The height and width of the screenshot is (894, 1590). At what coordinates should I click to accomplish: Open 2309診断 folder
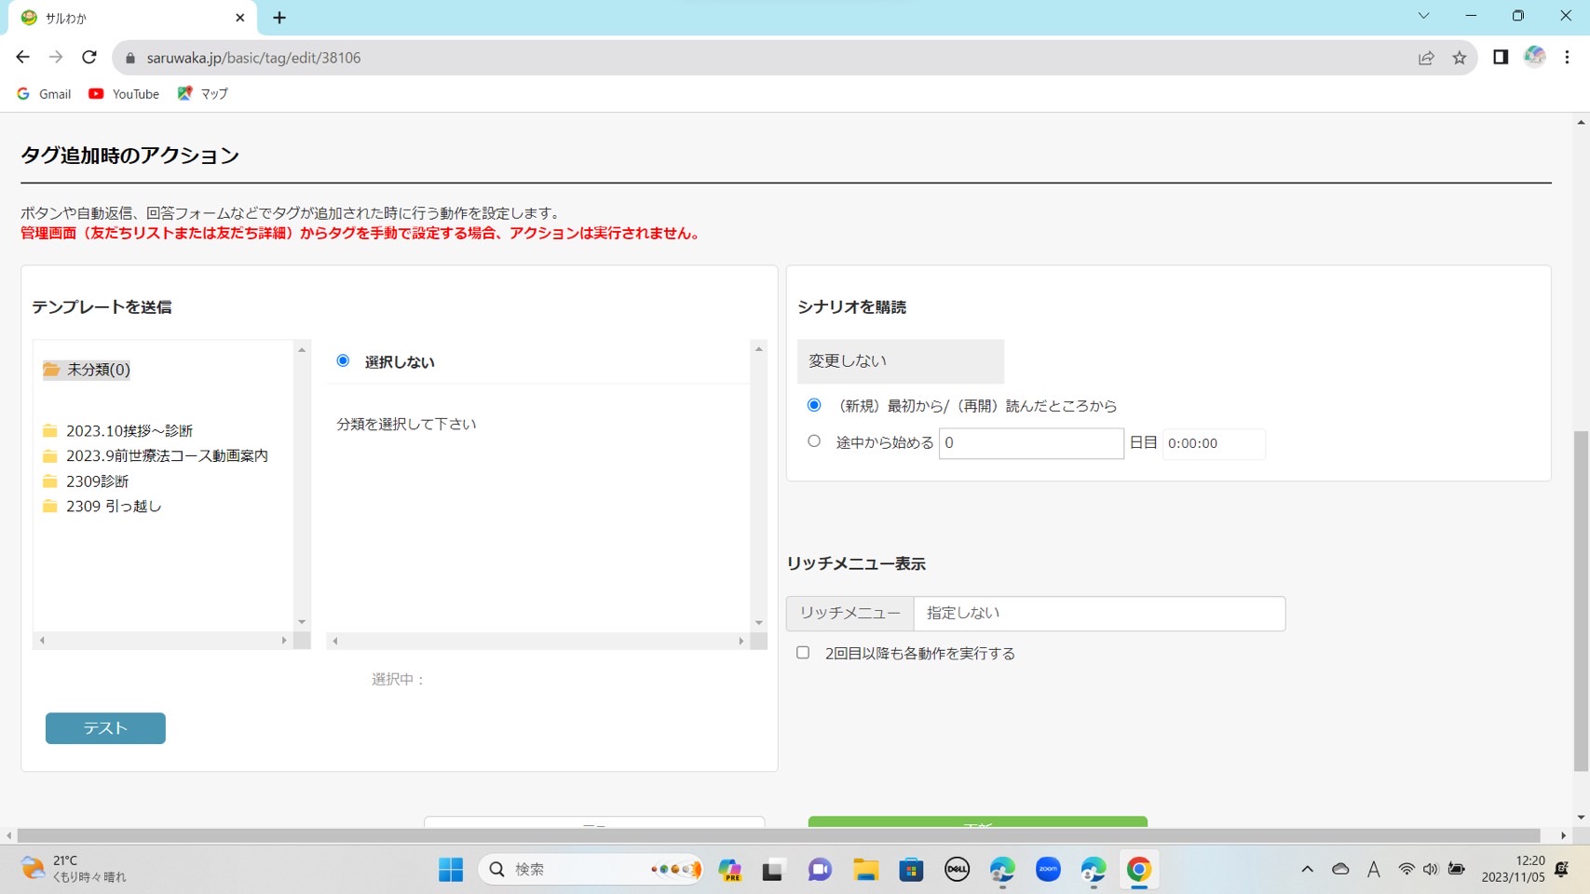[x=86, y=481]
